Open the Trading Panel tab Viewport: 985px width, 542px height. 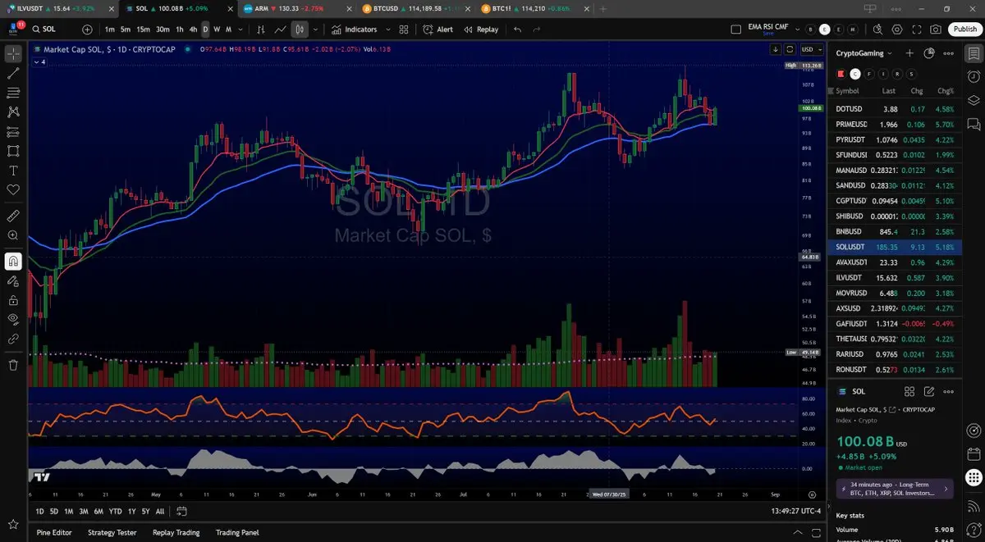click(237, 532)
